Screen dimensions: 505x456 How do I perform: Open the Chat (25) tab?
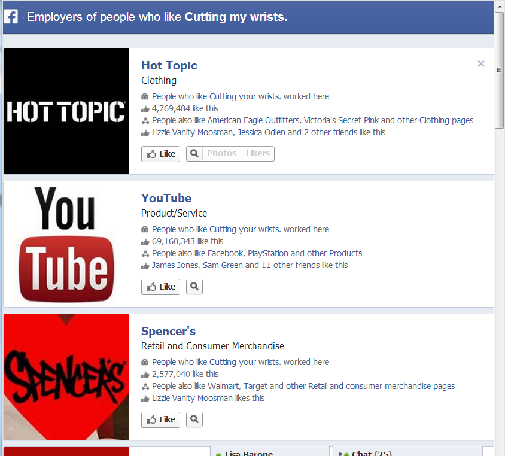[x=407, y=451]
